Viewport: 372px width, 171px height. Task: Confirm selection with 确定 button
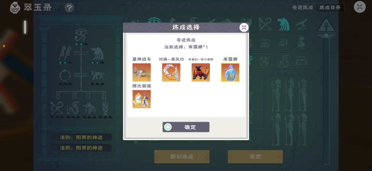point(186,127)
